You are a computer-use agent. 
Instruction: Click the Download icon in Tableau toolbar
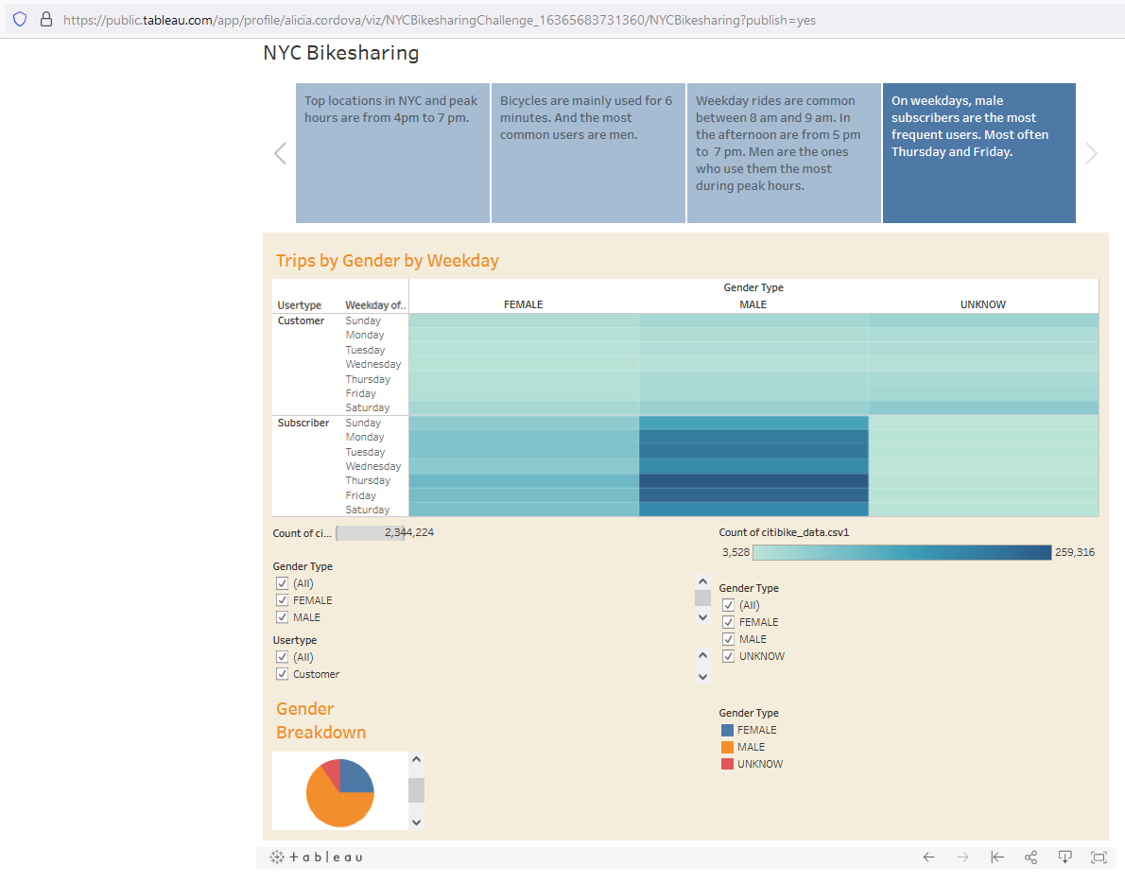[1064, 857]
